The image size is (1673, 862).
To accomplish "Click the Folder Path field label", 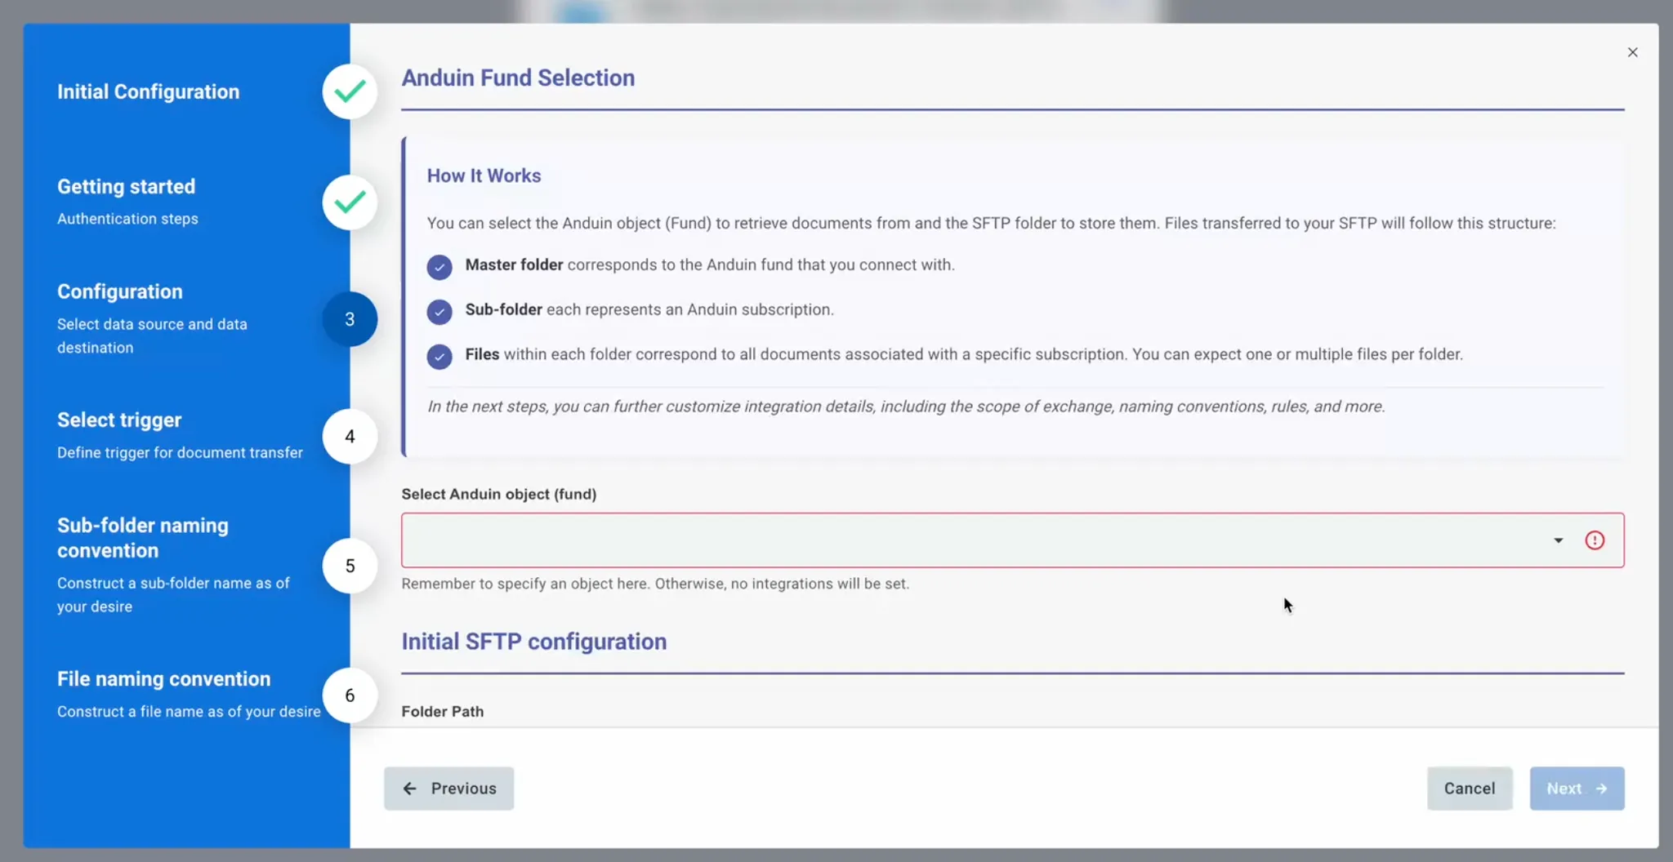I will point(442,711).
